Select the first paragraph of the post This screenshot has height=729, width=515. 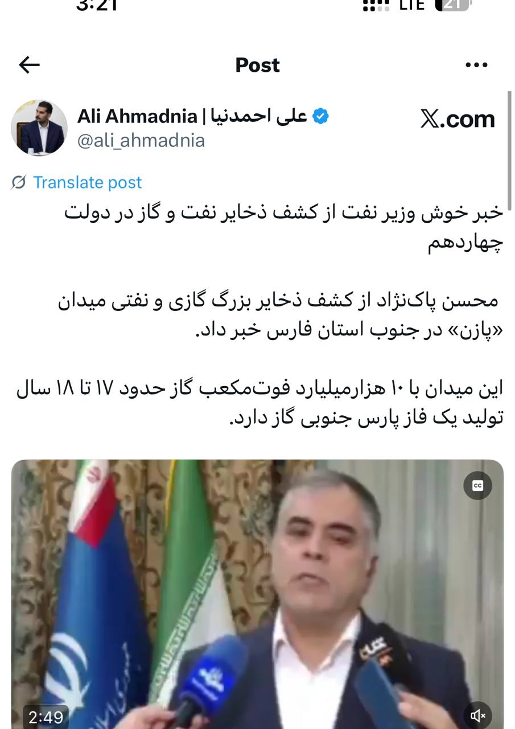click(283, 227)
